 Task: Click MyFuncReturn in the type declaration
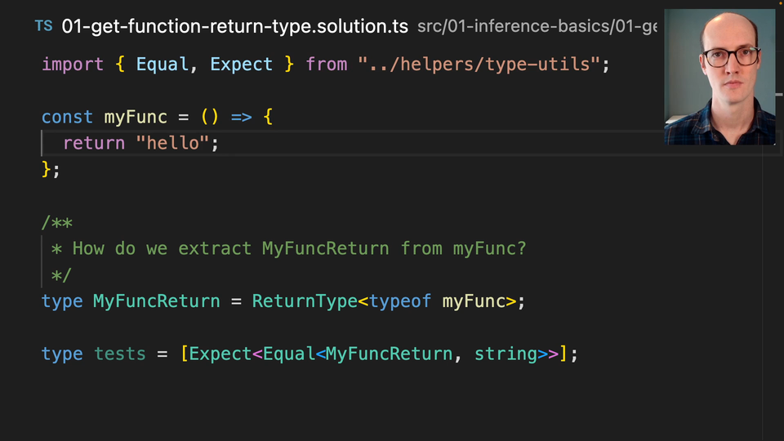pyautogui.click(x=156, y=301)
